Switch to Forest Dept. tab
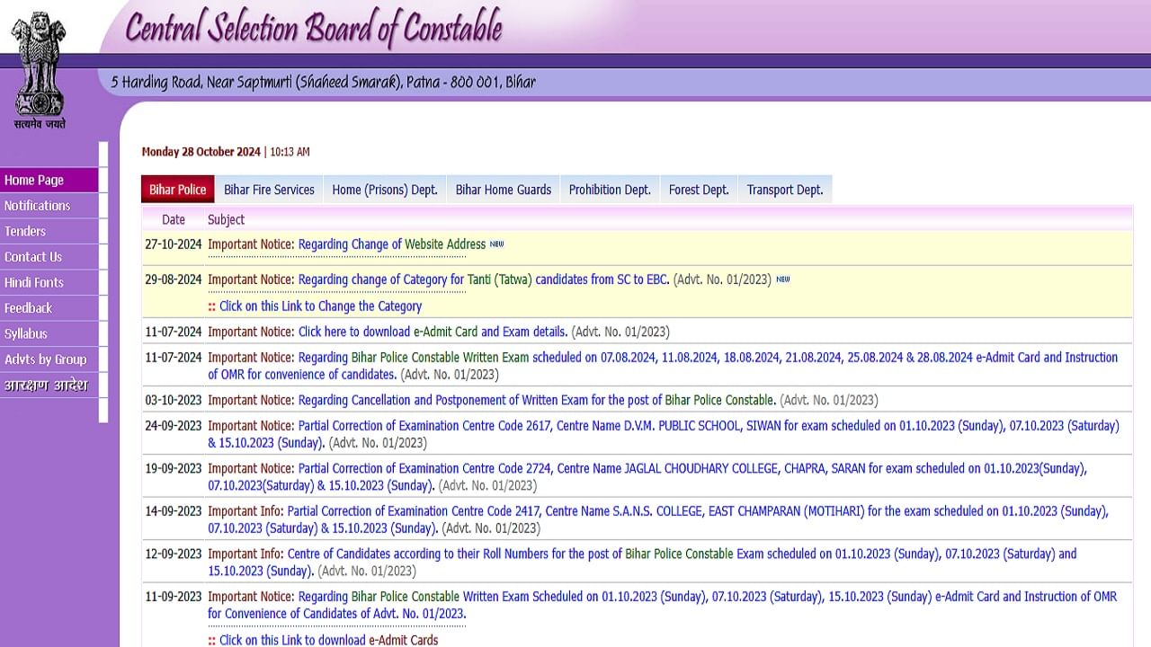 [699, 190]
